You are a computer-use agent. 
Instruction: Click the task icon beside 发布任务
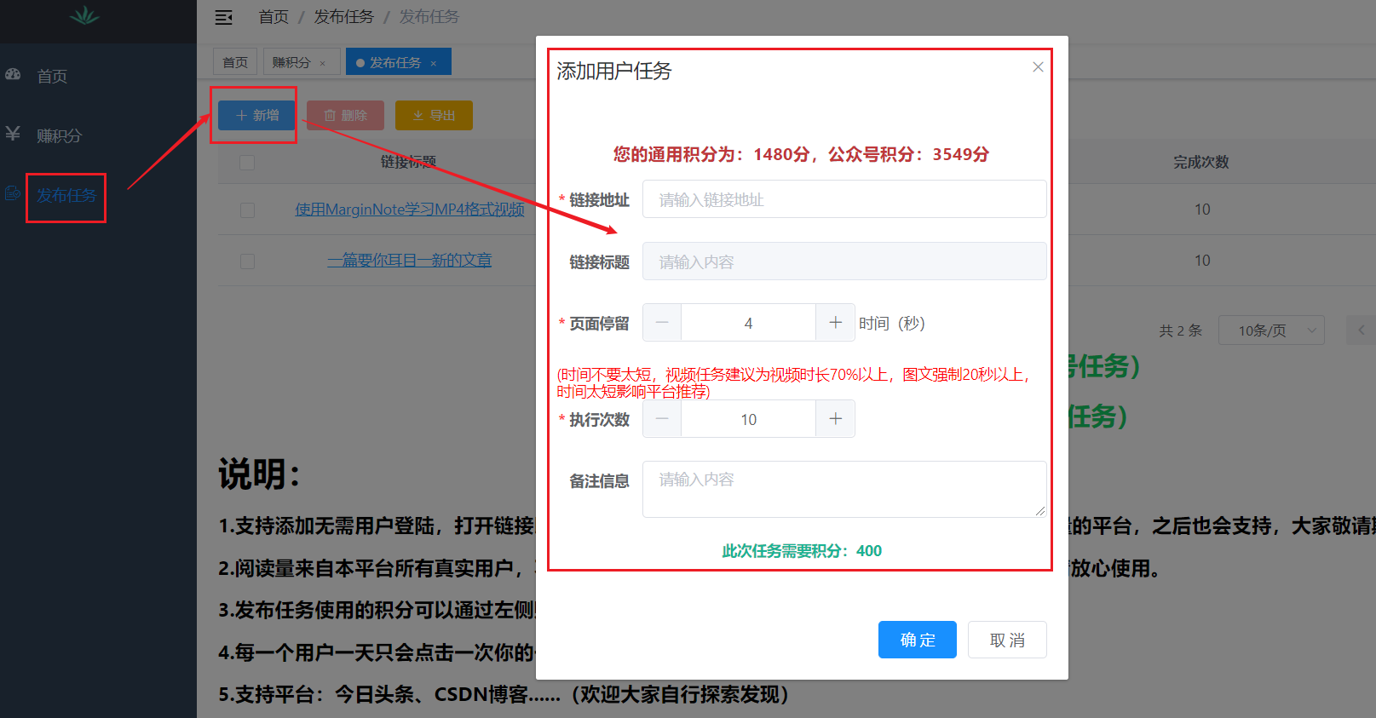click(13, 193)
